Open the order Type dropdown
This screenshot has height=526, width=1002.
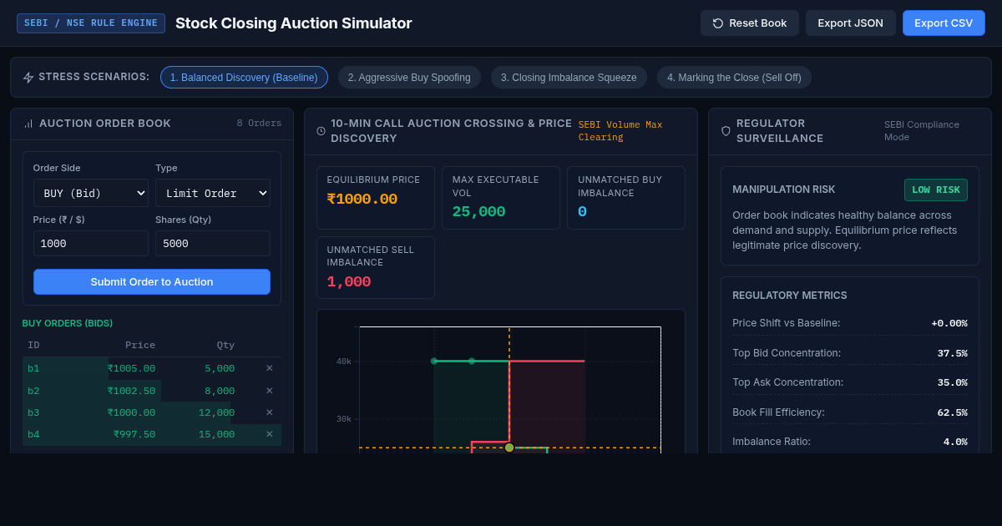point(213,193)
